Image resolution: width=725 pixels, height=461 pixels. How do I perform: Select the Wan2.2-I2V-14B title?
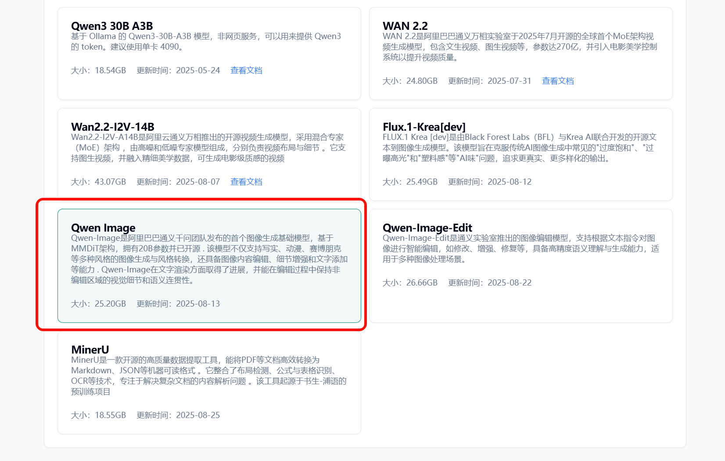coord(113,127)
